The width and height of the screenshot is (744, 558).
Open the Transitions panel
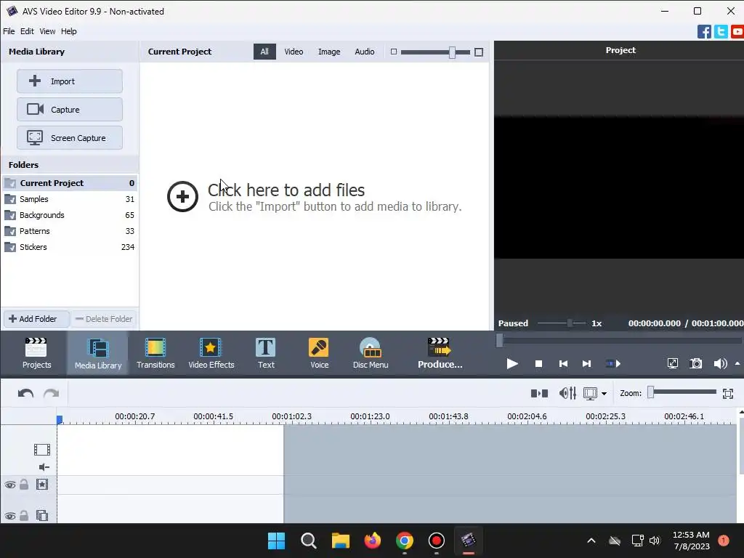(155, 353)
